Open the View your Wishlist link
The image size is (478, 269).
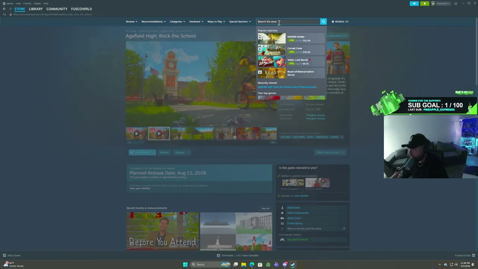(x=140, y=188)
